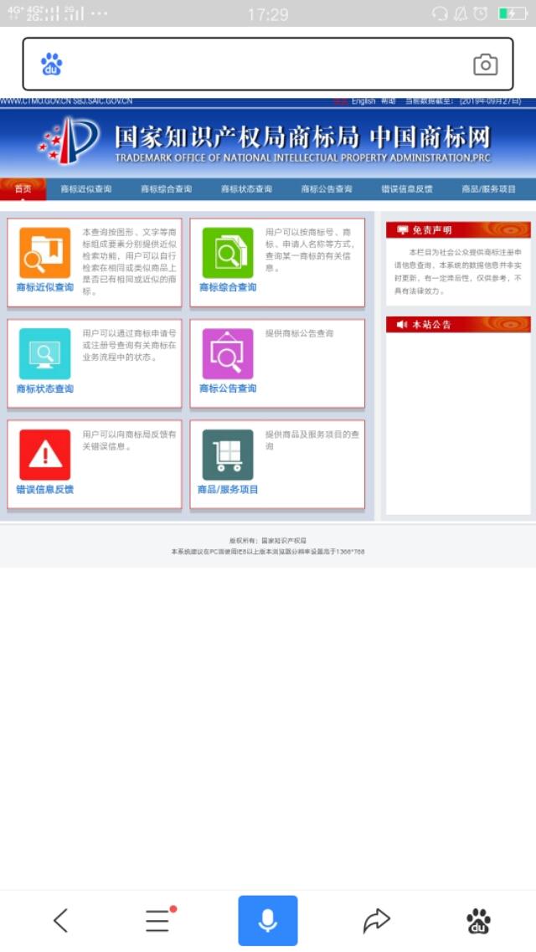Viewport: 536px width, 952px height.
Task: Open the 商标综合查询 card link
Action: (x=228, y=287)
